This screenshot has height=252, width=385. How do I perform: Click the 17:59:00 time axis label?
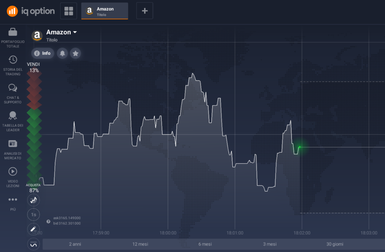[x=101, y=233]
